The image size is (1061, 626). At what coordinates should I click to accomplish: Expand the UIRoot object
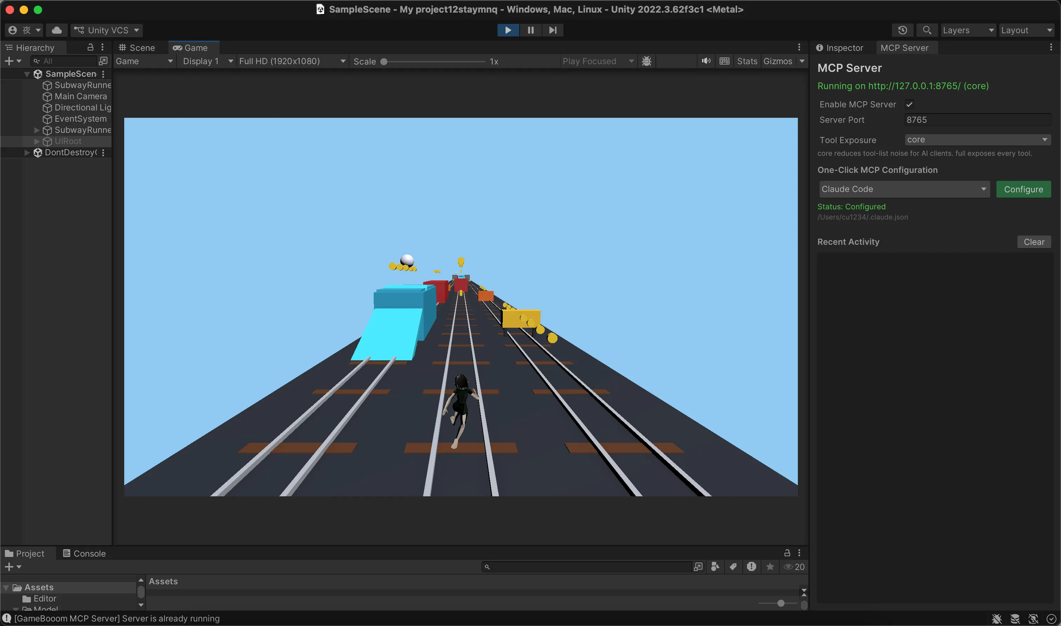[x=37, y=141]
